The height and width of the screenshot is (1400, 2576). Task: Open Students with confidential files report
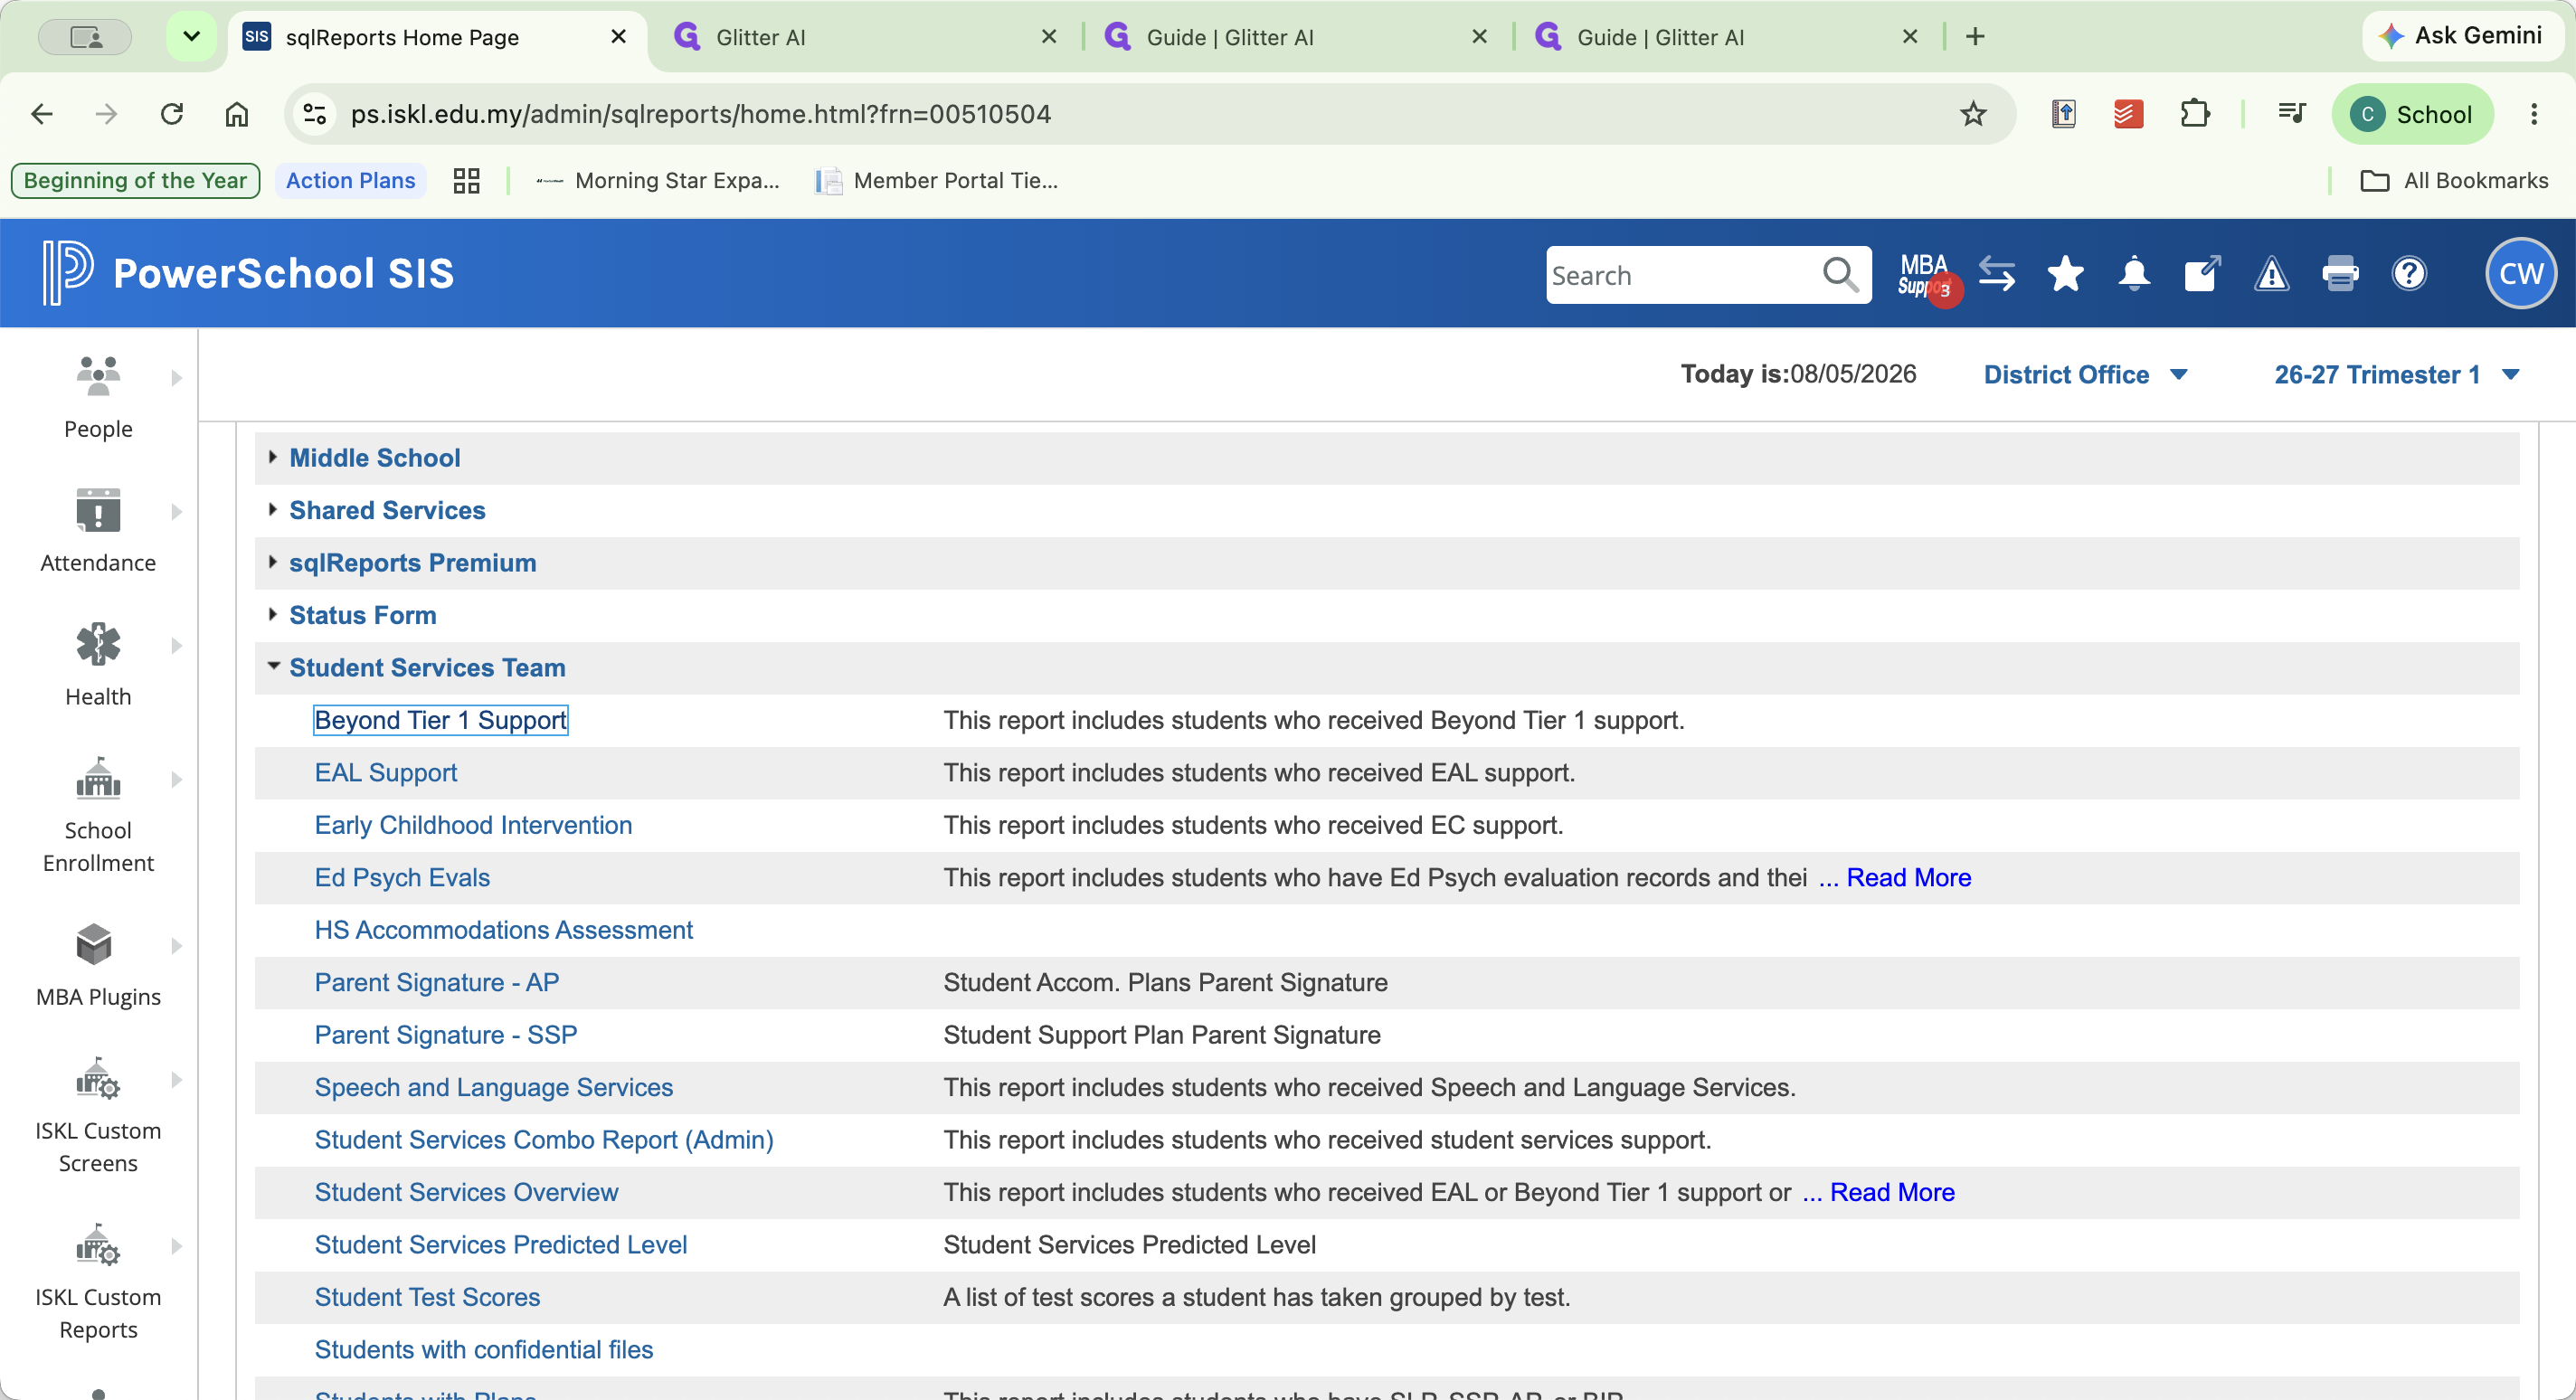tap(484, 1350)
